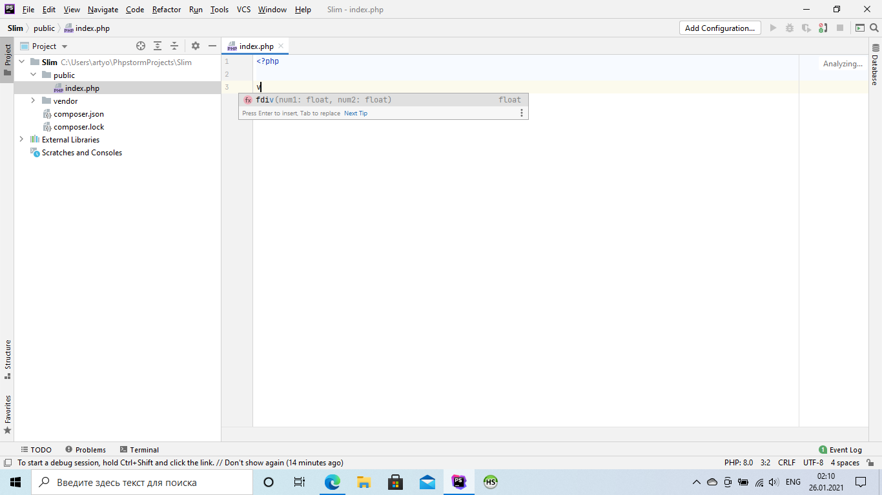Open the Project view dropdown
882x495 pixels.
(44, 46)
